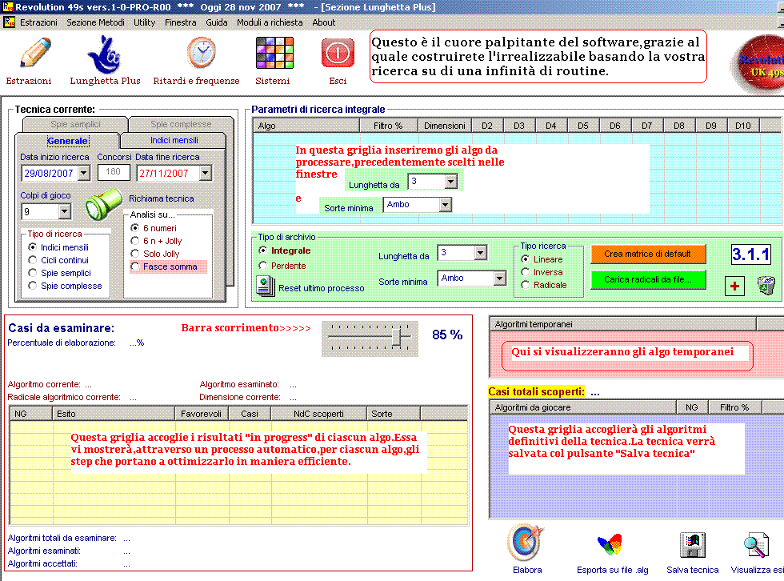Click the Barra scorrimento percentage slider
Screen dimensions: 784x581
click(x=370, y=339)
